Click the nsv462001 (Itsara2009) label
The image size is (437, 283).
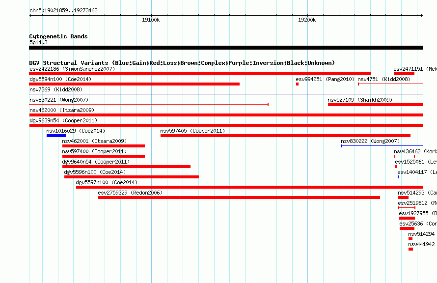point(94,141)
